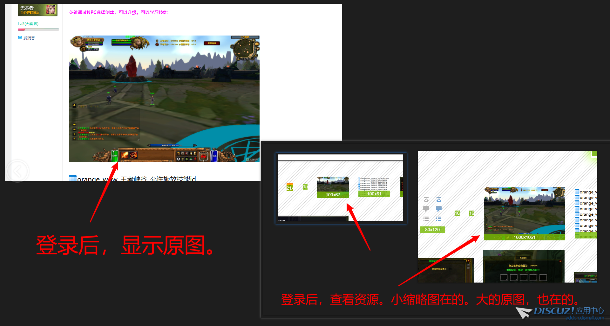Click the green potion vial on the action bar

115,155
